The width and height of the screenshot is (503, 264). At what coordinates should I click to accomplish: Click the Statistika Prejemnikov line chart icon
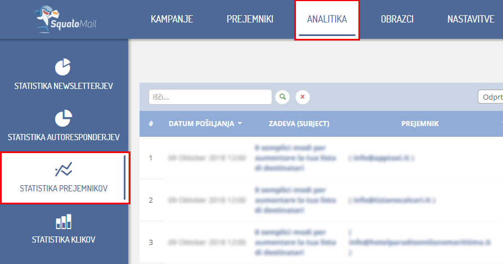(63, 169)
